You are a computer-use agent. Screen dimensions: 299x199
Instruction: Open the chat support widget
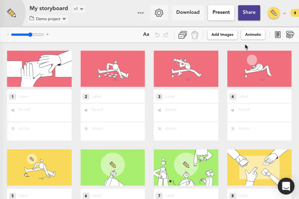286,186
